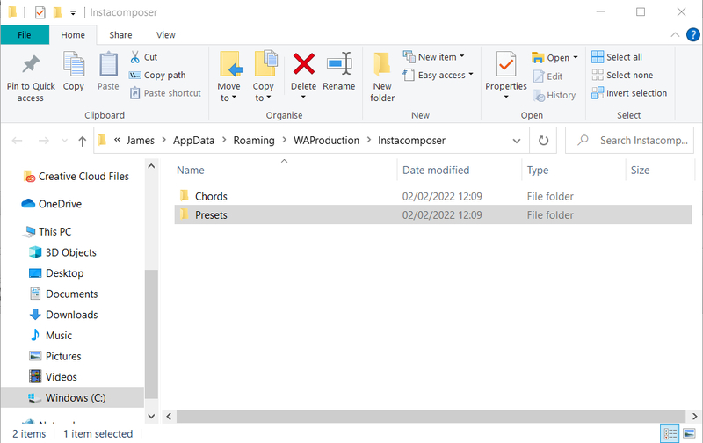The width and height of the screenshot is (703, 443).
Task: Switch to large thumbnails view layout
Action: (x=689, y=433)
